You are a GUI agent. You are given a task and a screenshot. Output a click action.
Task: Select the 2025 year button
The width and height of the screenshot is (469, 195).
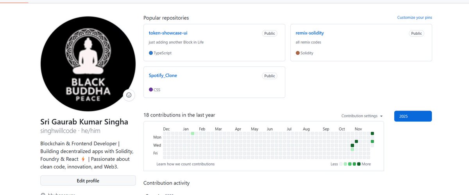(x=413, y=116)
